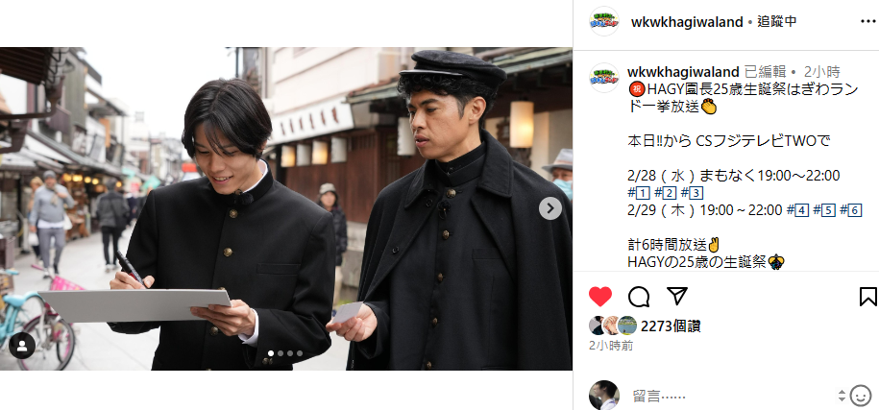This screenshot has height=410, width=879.
Task: Open the caption's wkwkhagiwaland avatar
Action: point(604,78)
